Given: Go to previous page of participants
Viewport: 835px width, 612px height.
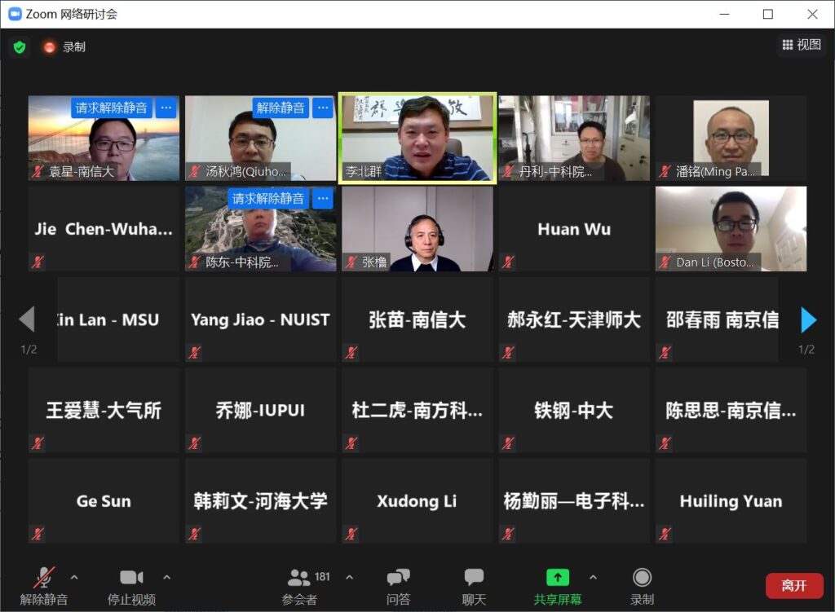Looking at the screenshot, I should [27, 319].
